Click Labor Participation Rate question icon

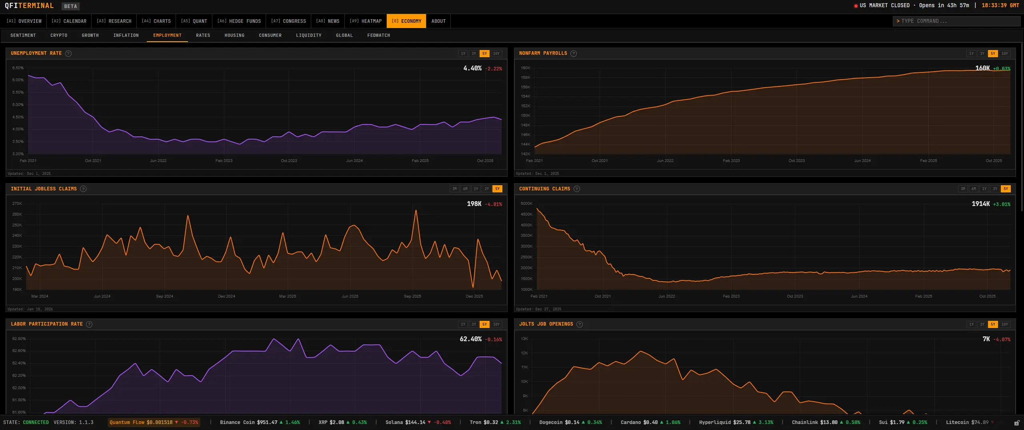pyautogui.click(x=89, y=324)
